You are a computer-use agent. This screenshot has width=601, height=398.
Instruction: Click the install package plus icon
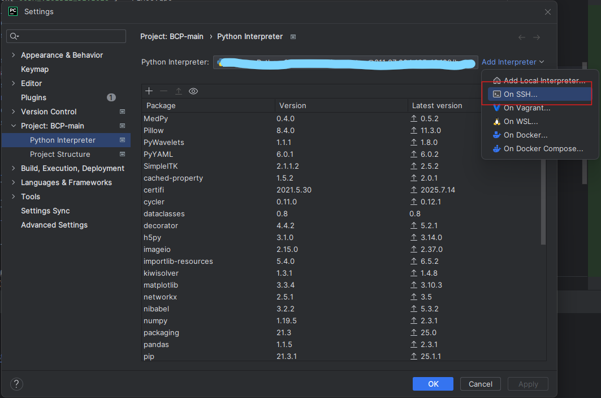pyautogui.click(x=149, y=91)
